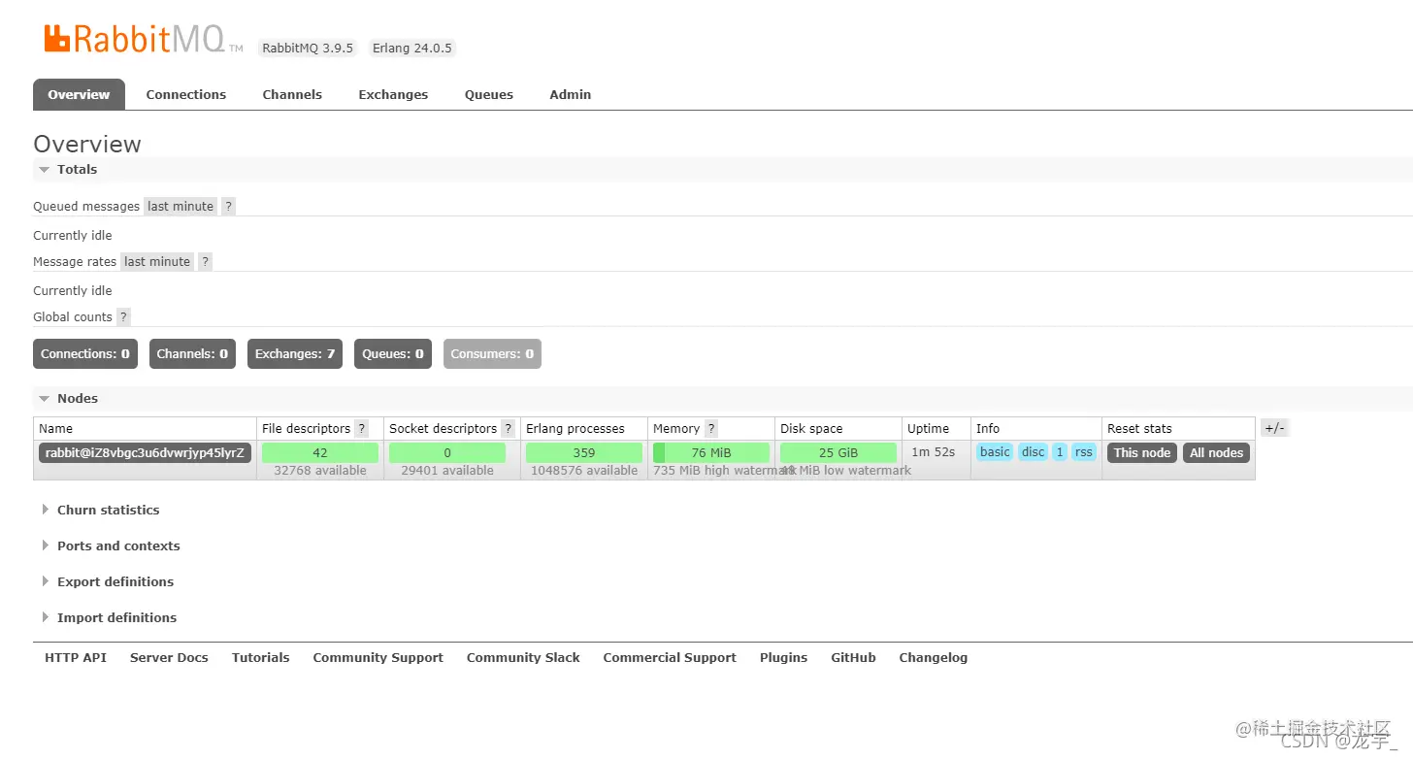The image size is (1413, 760).
Task: Switch to the Exchanges tab
Action: coord(393,94)
